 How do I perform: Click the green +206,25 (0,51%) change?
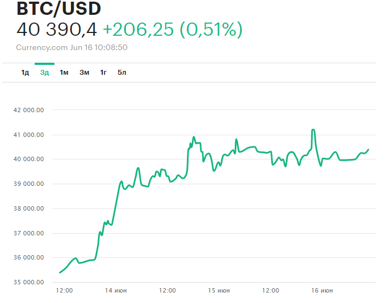(x=173, y=30)
